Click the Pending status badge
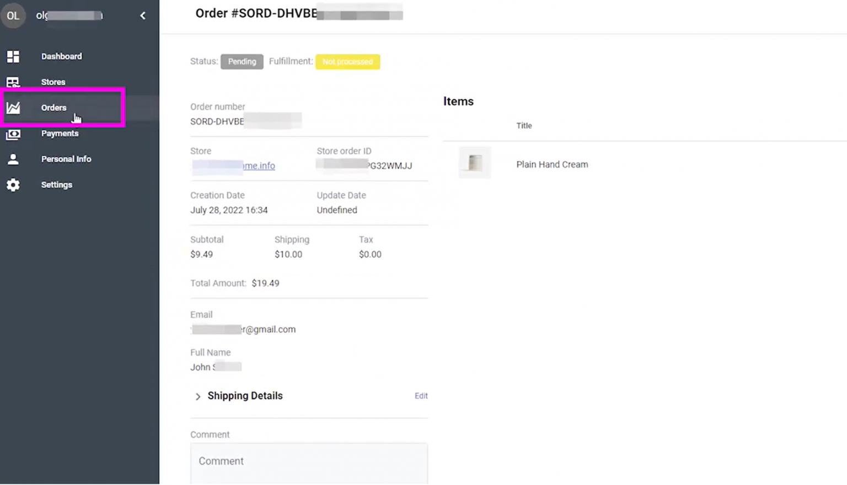The image size is (847, 485). tap(242, 61)
